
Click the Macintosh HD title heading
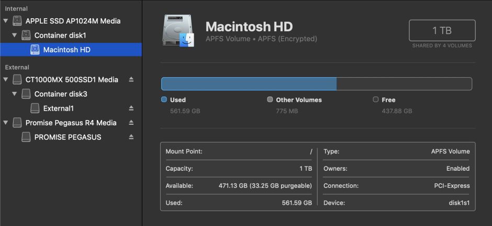(x=249, y=27)
